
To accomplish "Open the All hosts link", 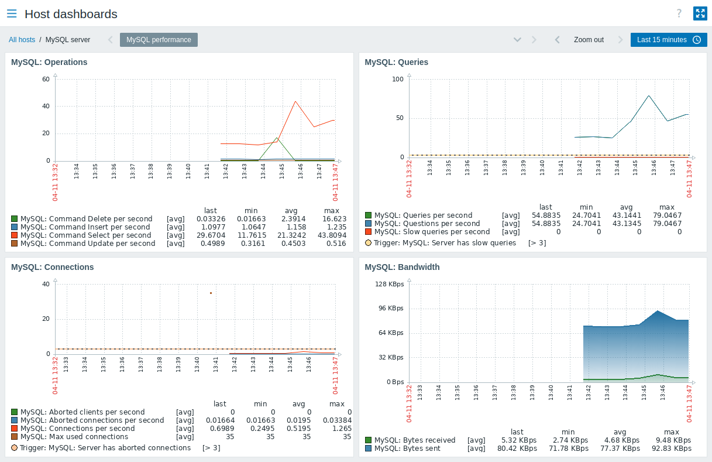I will (x=22, y=39).
